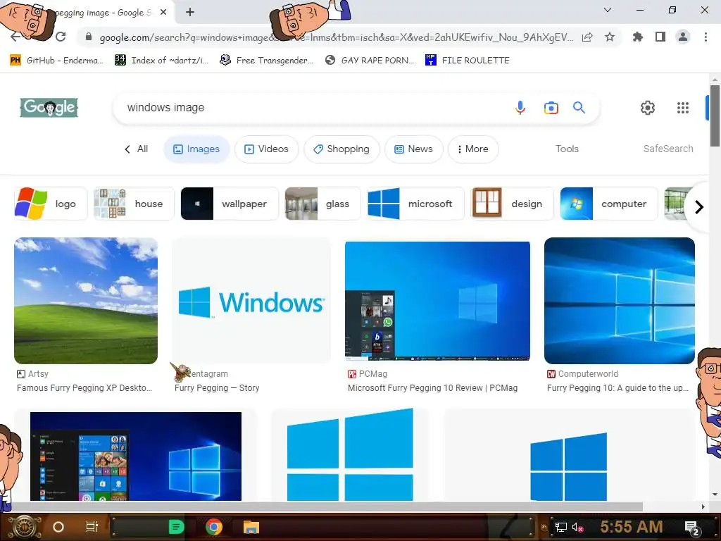Viewport: 721px width, 541px height.
Task: Show the 5:55 AM clock flyout
Action: 632,527
